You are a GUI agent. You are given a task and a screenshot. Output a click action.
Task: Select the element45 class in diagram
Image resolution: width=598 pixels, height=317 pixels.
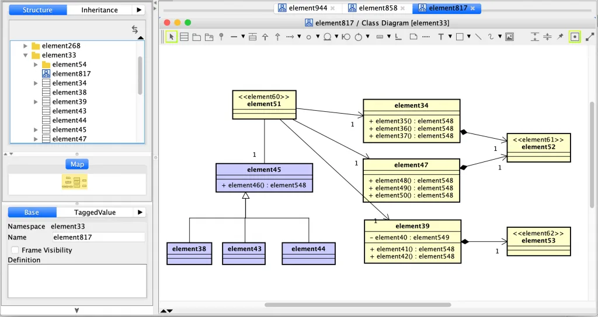pyautogui.click(x=264, y=178)
